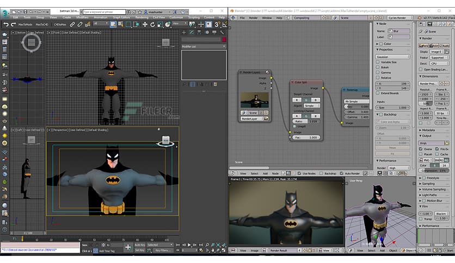Enable the Bokeh checkbox
This screenshot has width=455, height=263.
coord(378,67)
